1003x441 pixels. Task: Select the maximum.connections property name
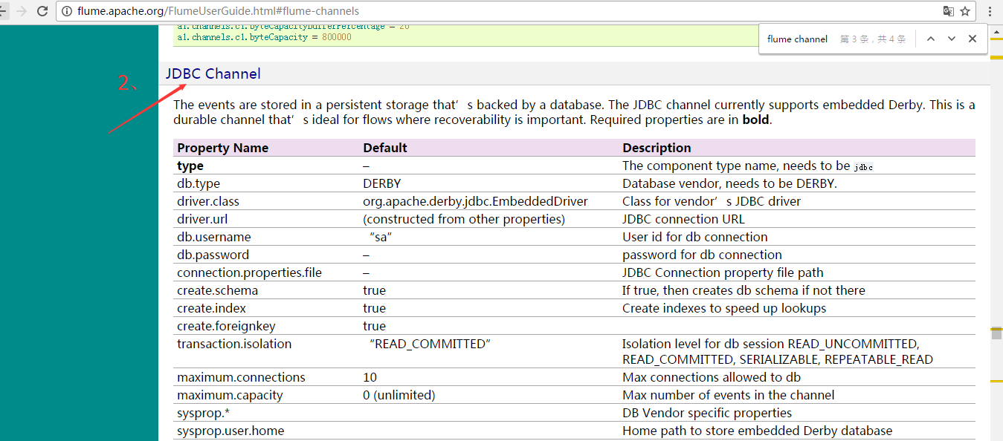point(241,377)
